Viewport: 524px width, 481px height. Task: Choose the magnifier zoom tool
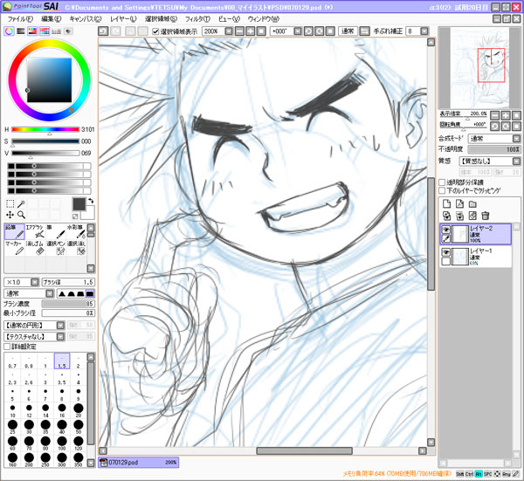point(21,215)
